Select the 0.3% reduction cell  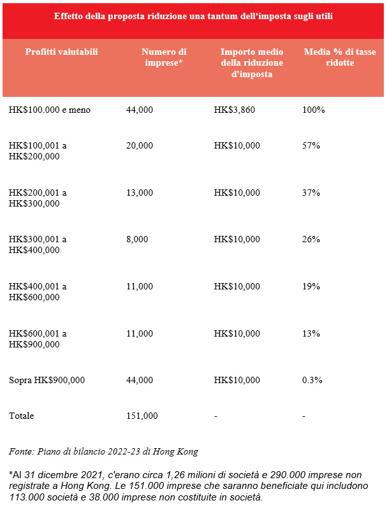pos(312,381)
